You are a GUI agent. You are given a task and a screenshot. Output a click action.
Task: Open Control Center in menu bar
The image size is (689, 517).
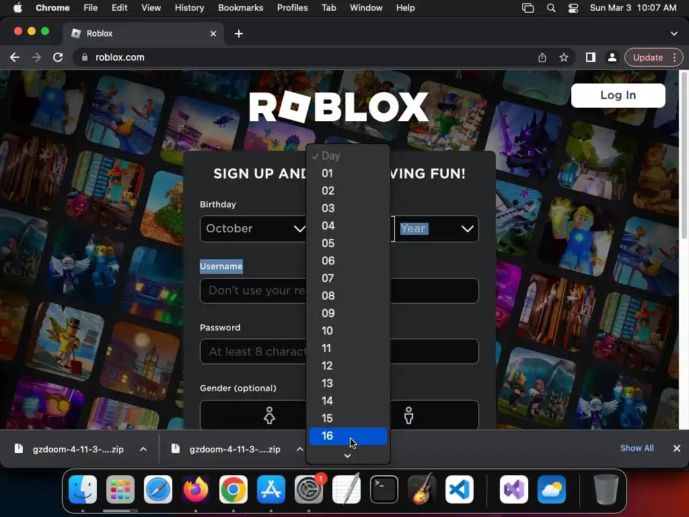(x=573, y=8)
